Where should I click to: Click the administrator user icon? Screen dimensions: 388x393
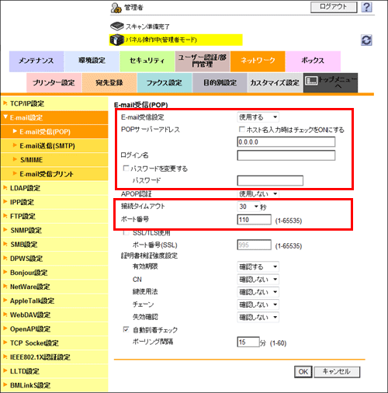click(116, 8)
